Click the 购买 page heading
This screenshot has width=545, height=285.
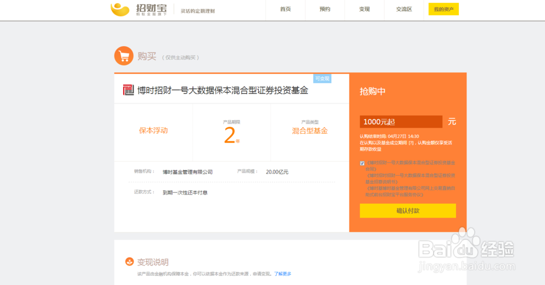point(147,56)
